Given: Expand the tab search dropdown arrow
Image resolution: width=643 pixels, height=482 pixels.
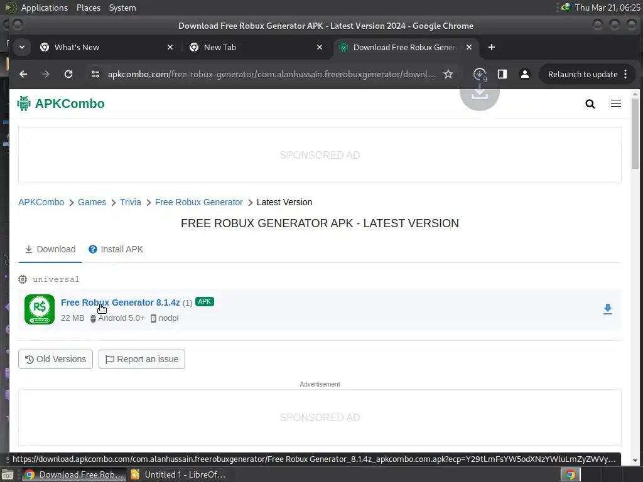Looking at the screenshot, I should [x=22, y=47].
